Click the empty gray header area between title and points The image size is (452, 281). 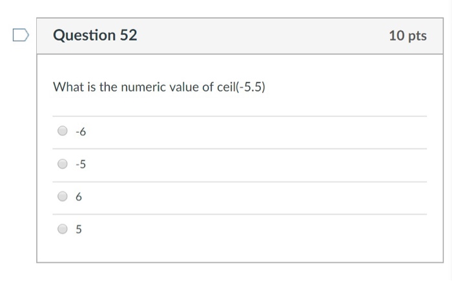point(258,36)
